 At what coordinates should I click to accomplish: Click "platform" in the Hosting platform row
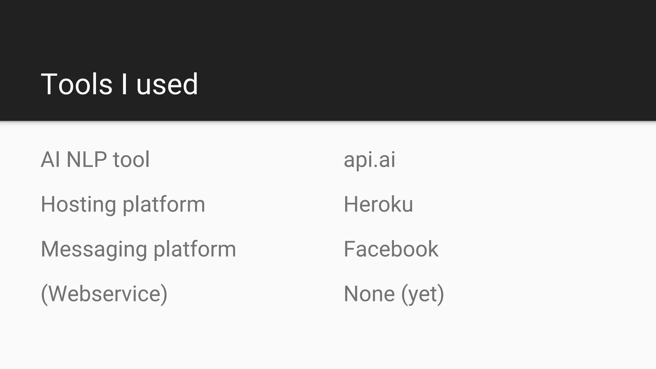[164, 204]
